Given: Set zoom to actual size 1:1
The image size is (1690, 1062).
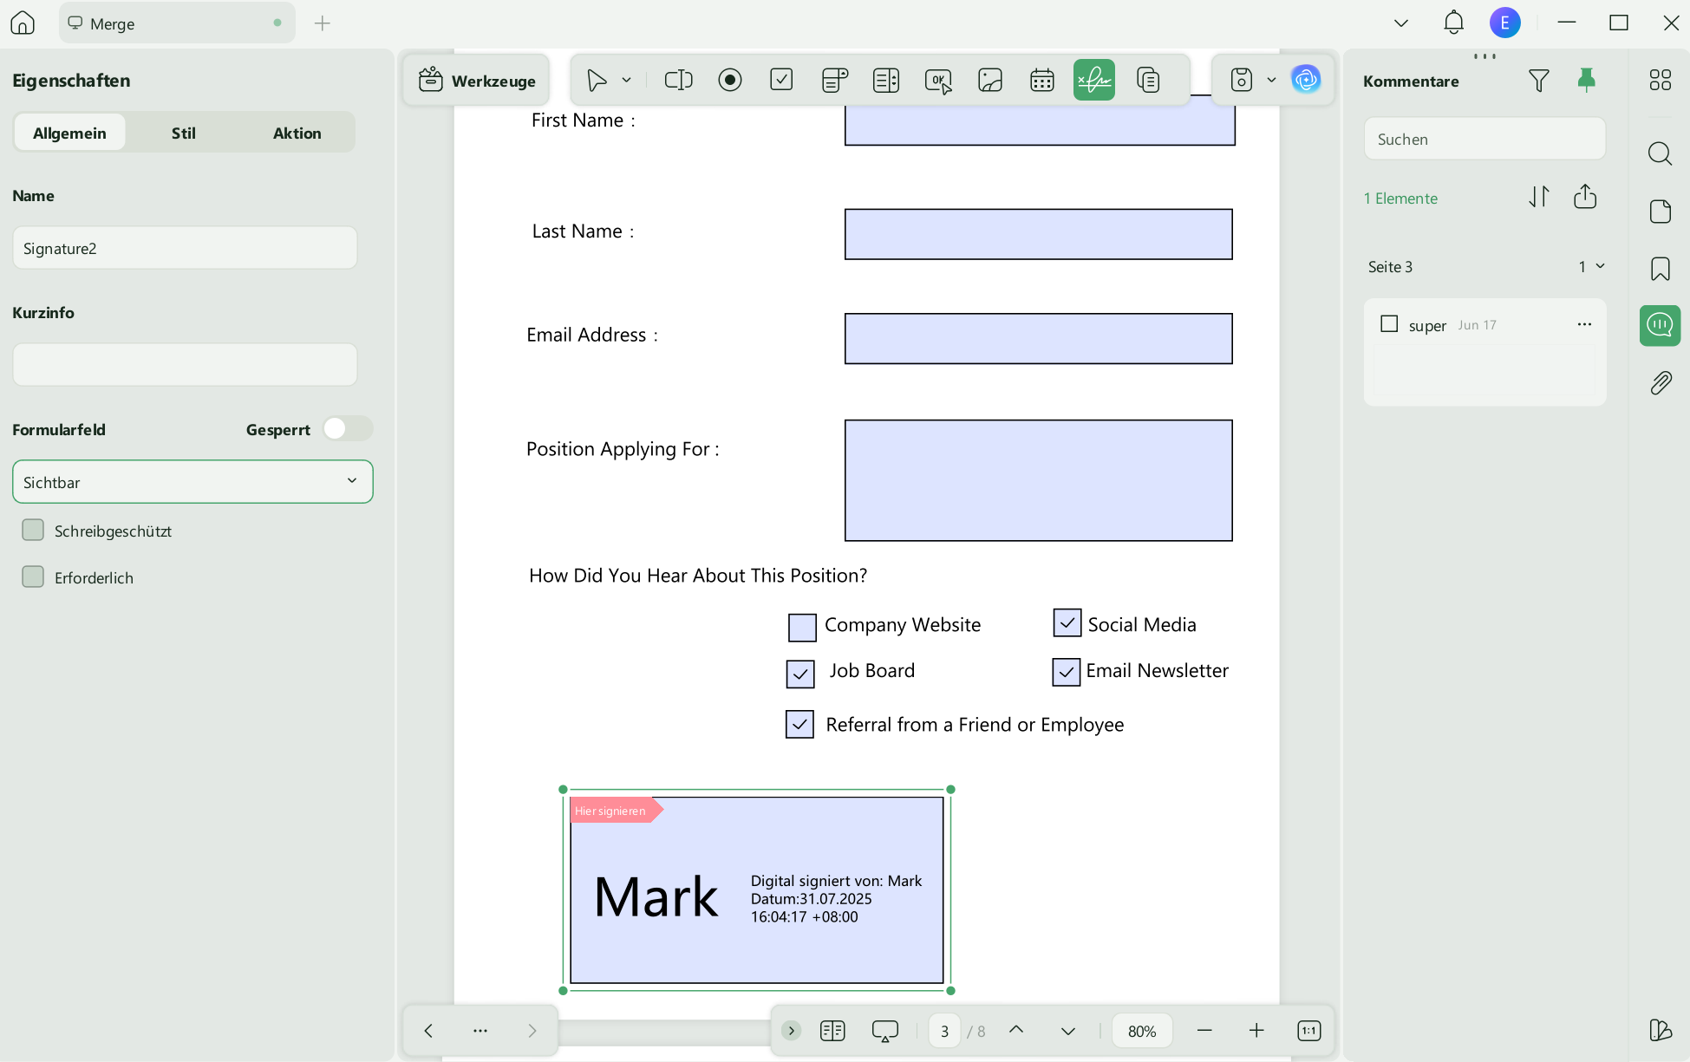Looking at the screenshot, I should click(1308, 1030).
